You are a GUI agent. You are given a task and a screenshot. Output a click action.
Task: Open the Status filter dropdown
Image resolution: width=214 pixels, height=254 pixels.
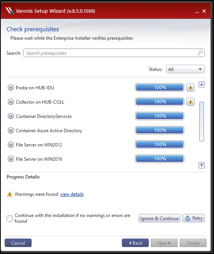(185, 69)
